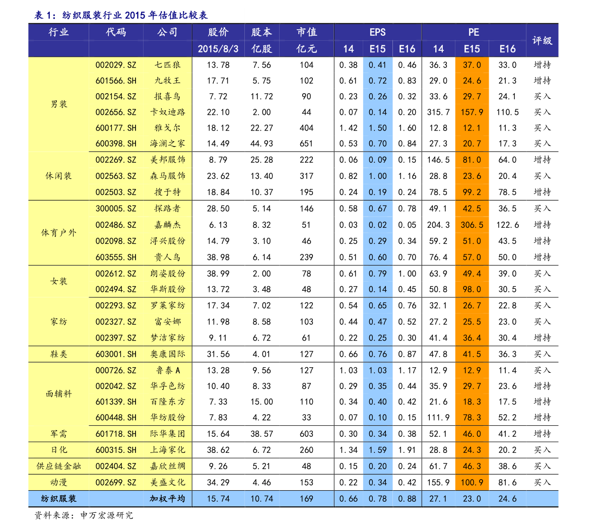Viewport: 600px width, 530px height.
Task: Select stock code 002486.SZ
Action: pyautogui.click(x=116, y=225)
